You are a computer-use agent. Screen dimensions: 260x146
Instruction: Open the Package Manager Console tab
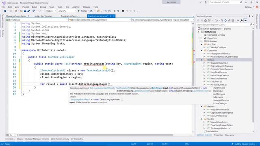(x=37, y=139)
